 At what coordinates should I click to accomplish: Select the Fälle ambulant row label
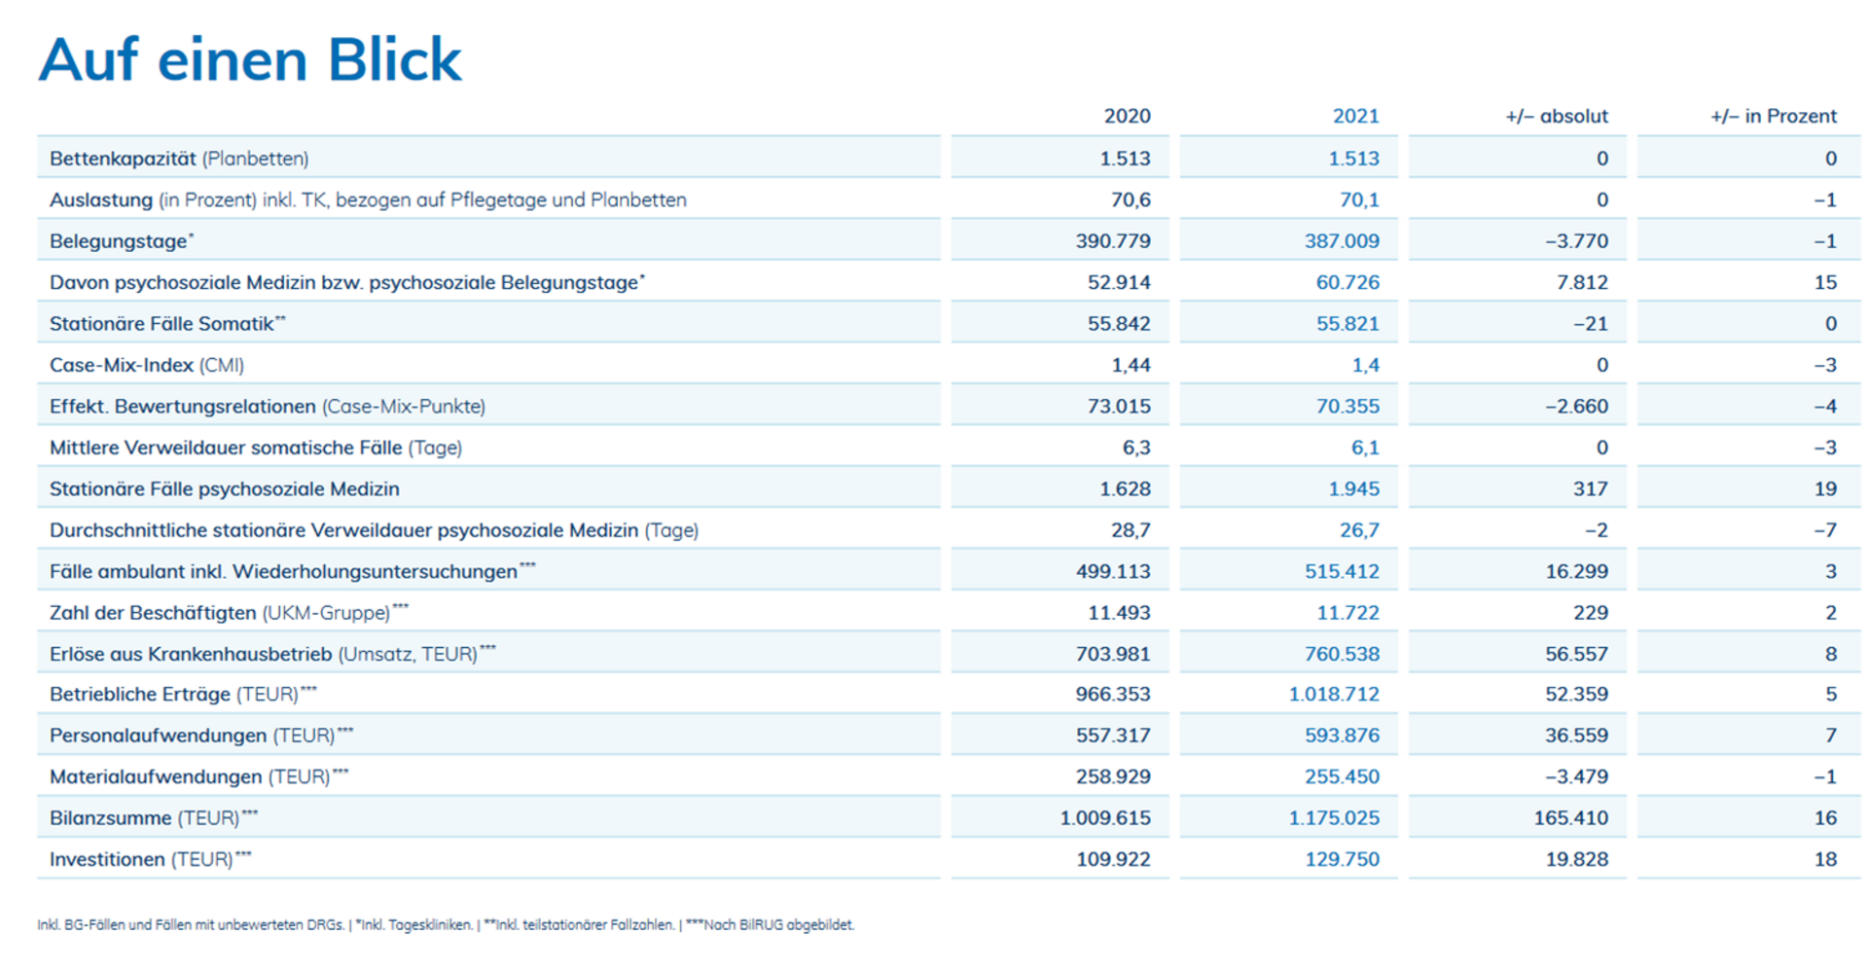293,571
